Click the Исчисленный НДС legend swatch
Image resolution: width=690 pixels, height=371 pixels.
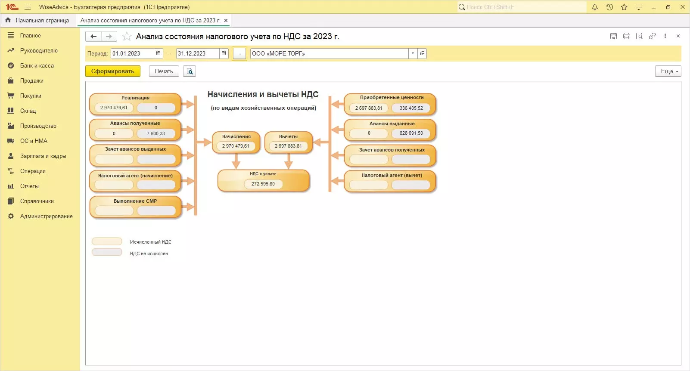tap(107, 241)
